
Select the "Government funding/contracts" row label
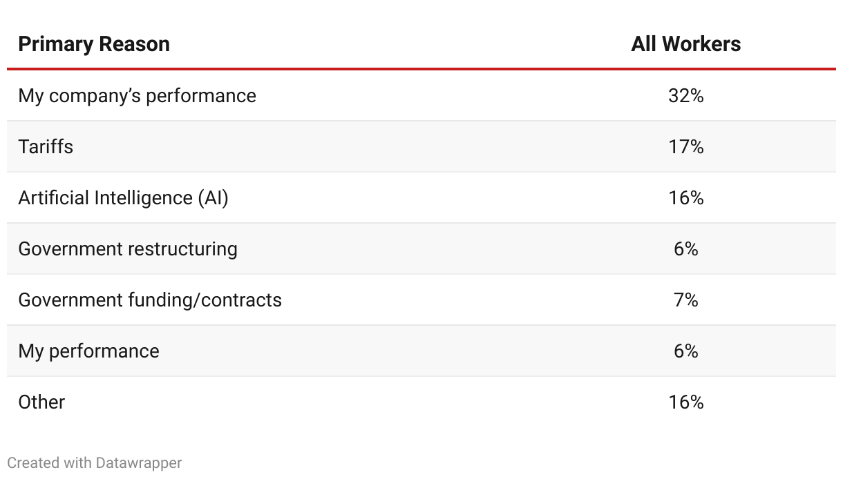(150, 300)
